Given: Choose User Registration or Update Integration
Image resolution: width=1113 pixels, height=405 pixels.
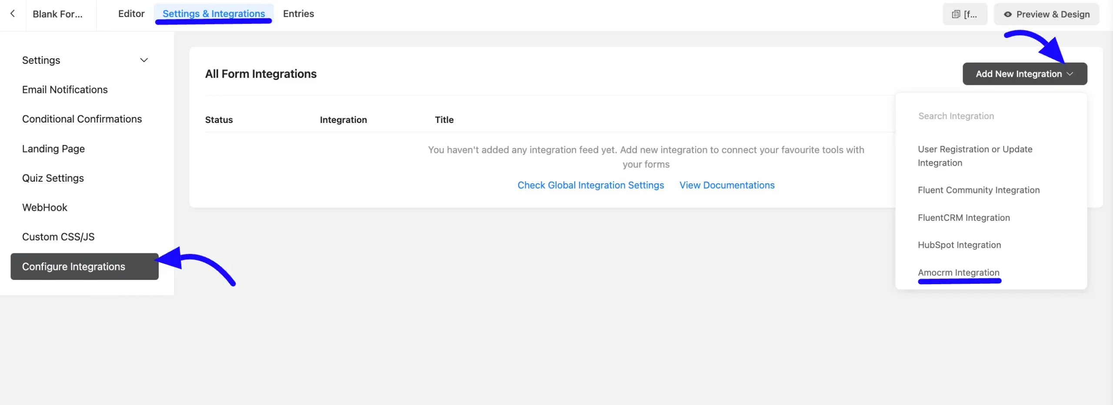Looking at the screenshot, I should [x=974, y=156].
